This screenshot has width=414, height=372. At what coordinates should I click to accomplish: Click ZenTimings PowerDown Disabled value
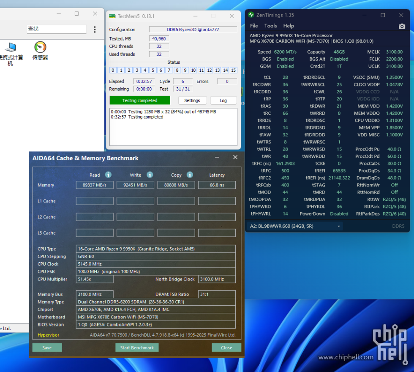coord(339,214)
